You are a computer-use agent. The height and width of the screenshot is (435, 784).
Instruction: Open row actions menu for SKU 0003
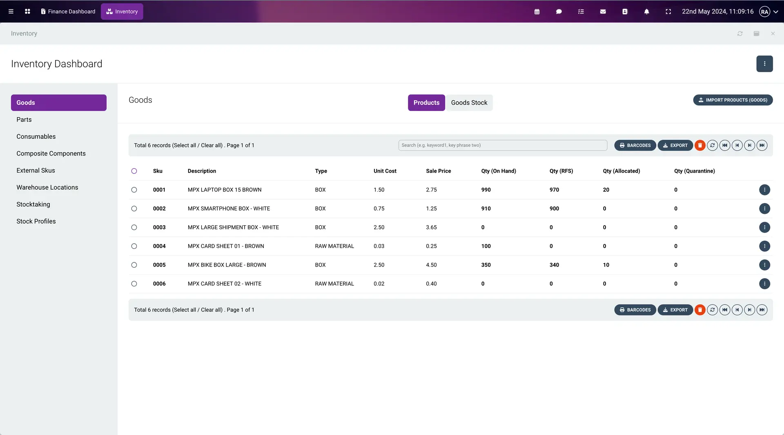(x=764, y=227)
